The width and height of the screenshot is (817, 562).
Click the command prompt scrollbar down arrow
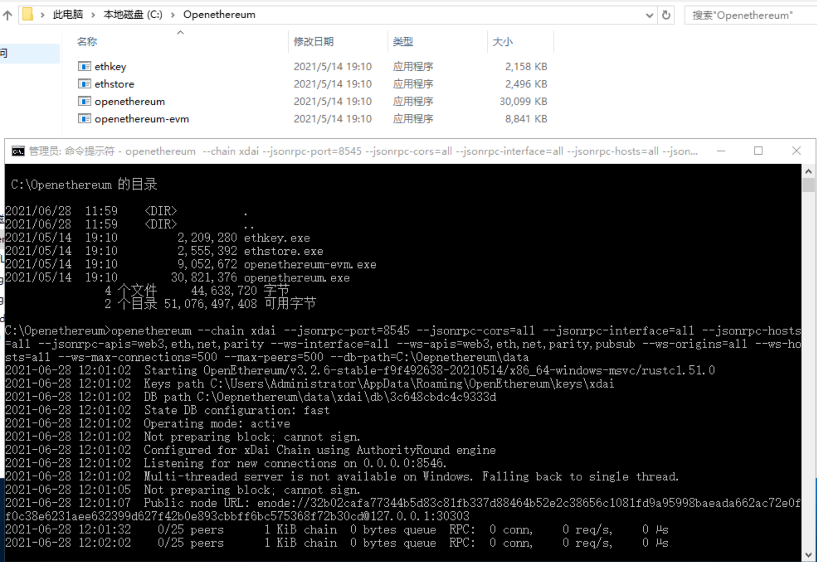click(808, 554)
